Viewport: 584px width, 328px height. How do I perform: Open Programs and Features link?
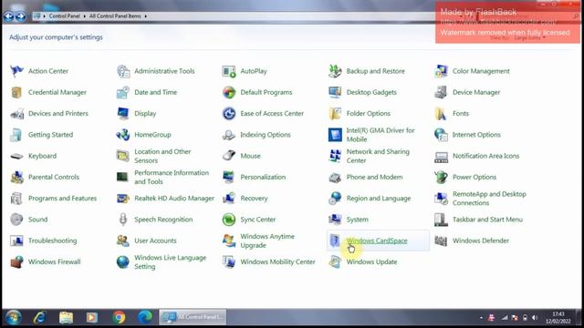(62, 199)
